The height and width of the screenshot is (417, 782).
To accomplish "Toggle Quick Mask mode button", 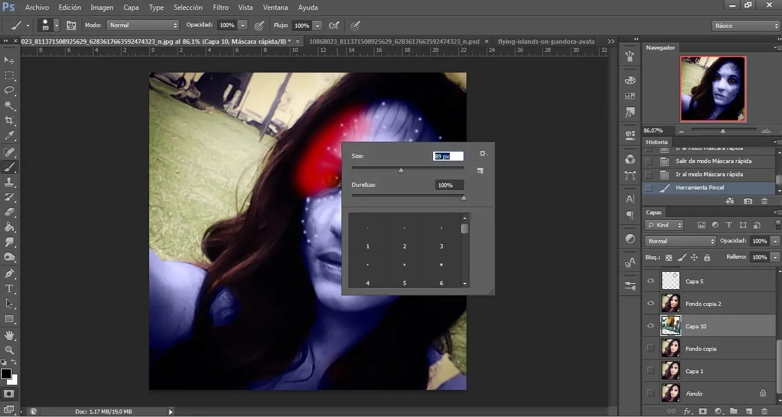I will [9, 395].
